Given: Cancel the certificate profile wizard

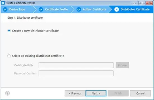Looking at the screenshot, I should coord(140,93).
